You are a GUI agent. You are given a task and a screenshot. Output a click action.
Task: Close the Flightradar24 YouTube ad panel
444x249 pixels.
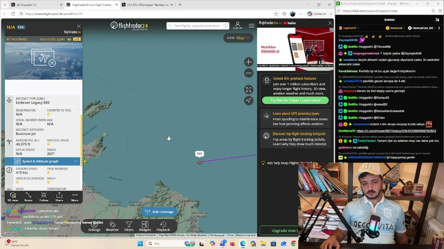[x=330, y=23]
